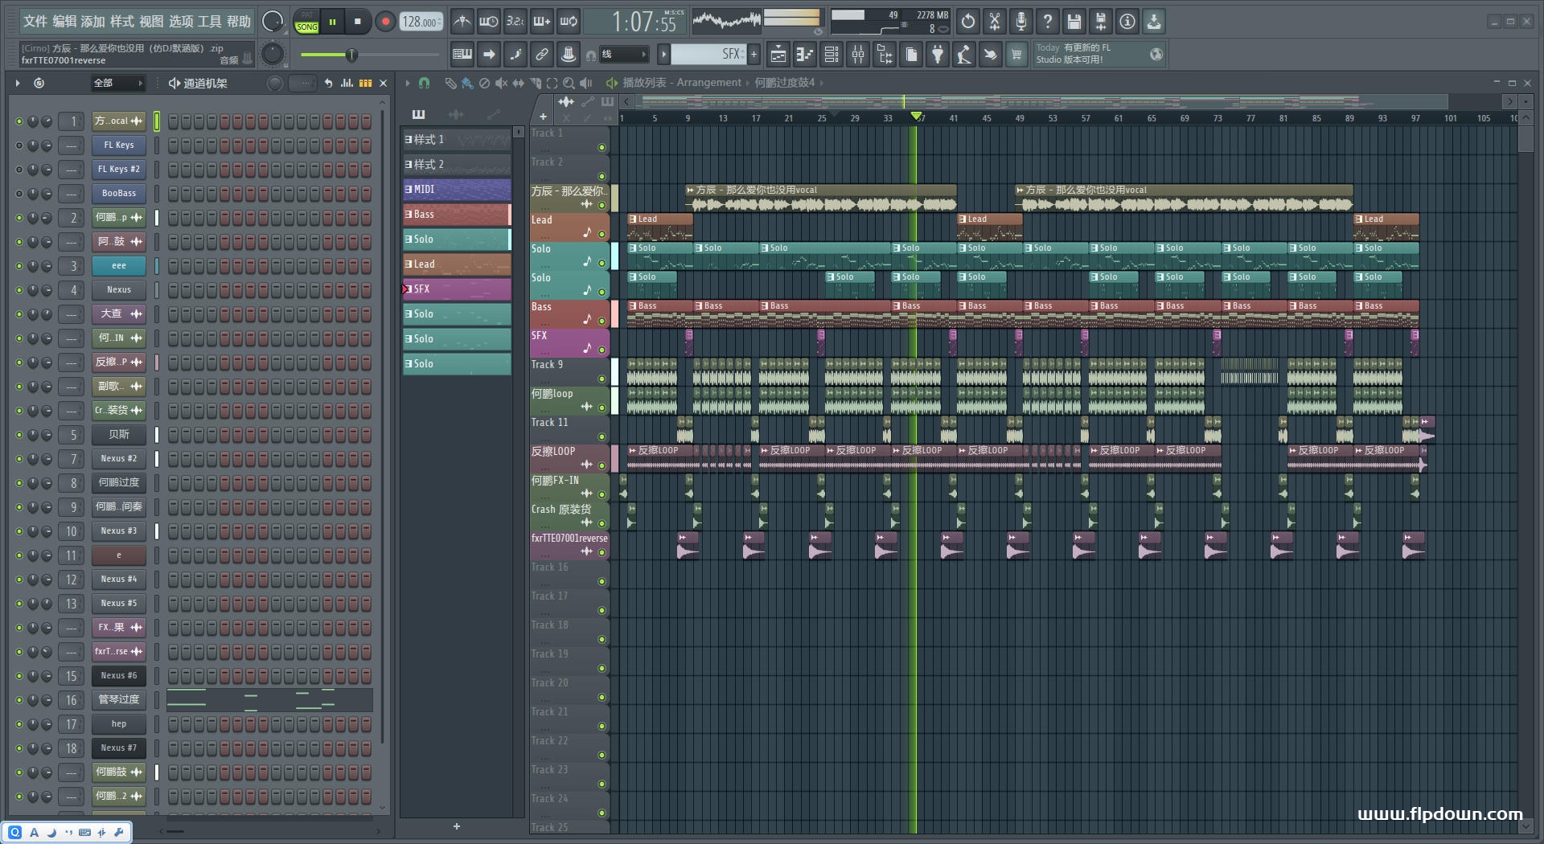Open the FL Keys channel button
Screen dimensions: 1544x844
(119, 145)
